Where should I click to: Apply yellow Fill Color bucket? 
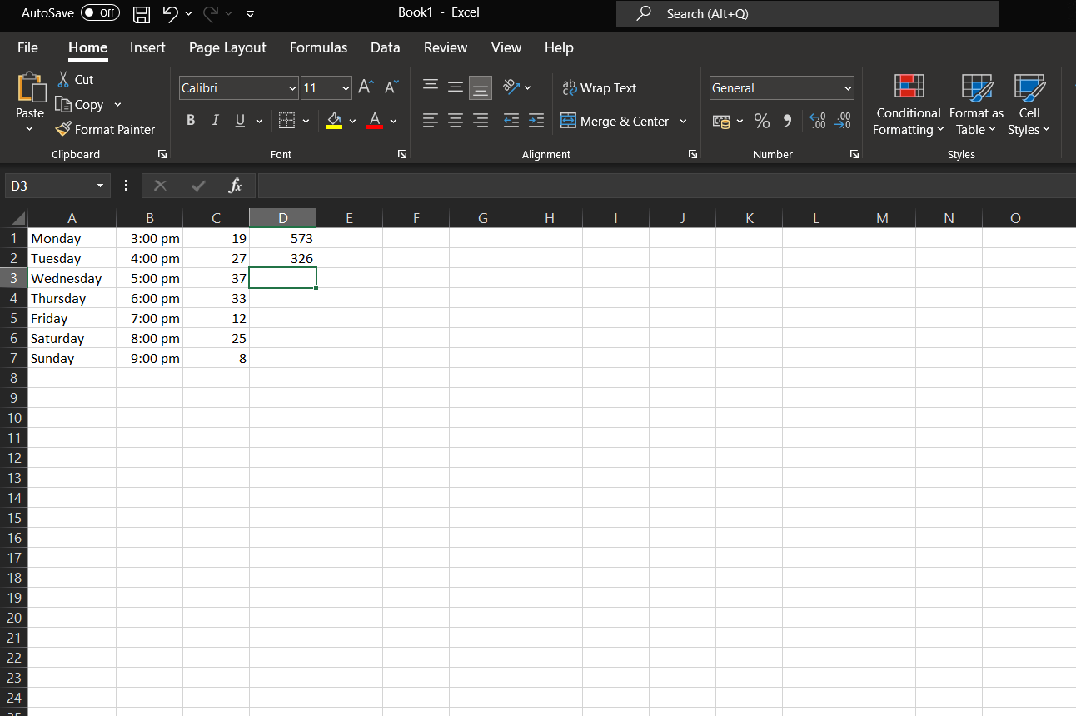(x=334, y=121)
